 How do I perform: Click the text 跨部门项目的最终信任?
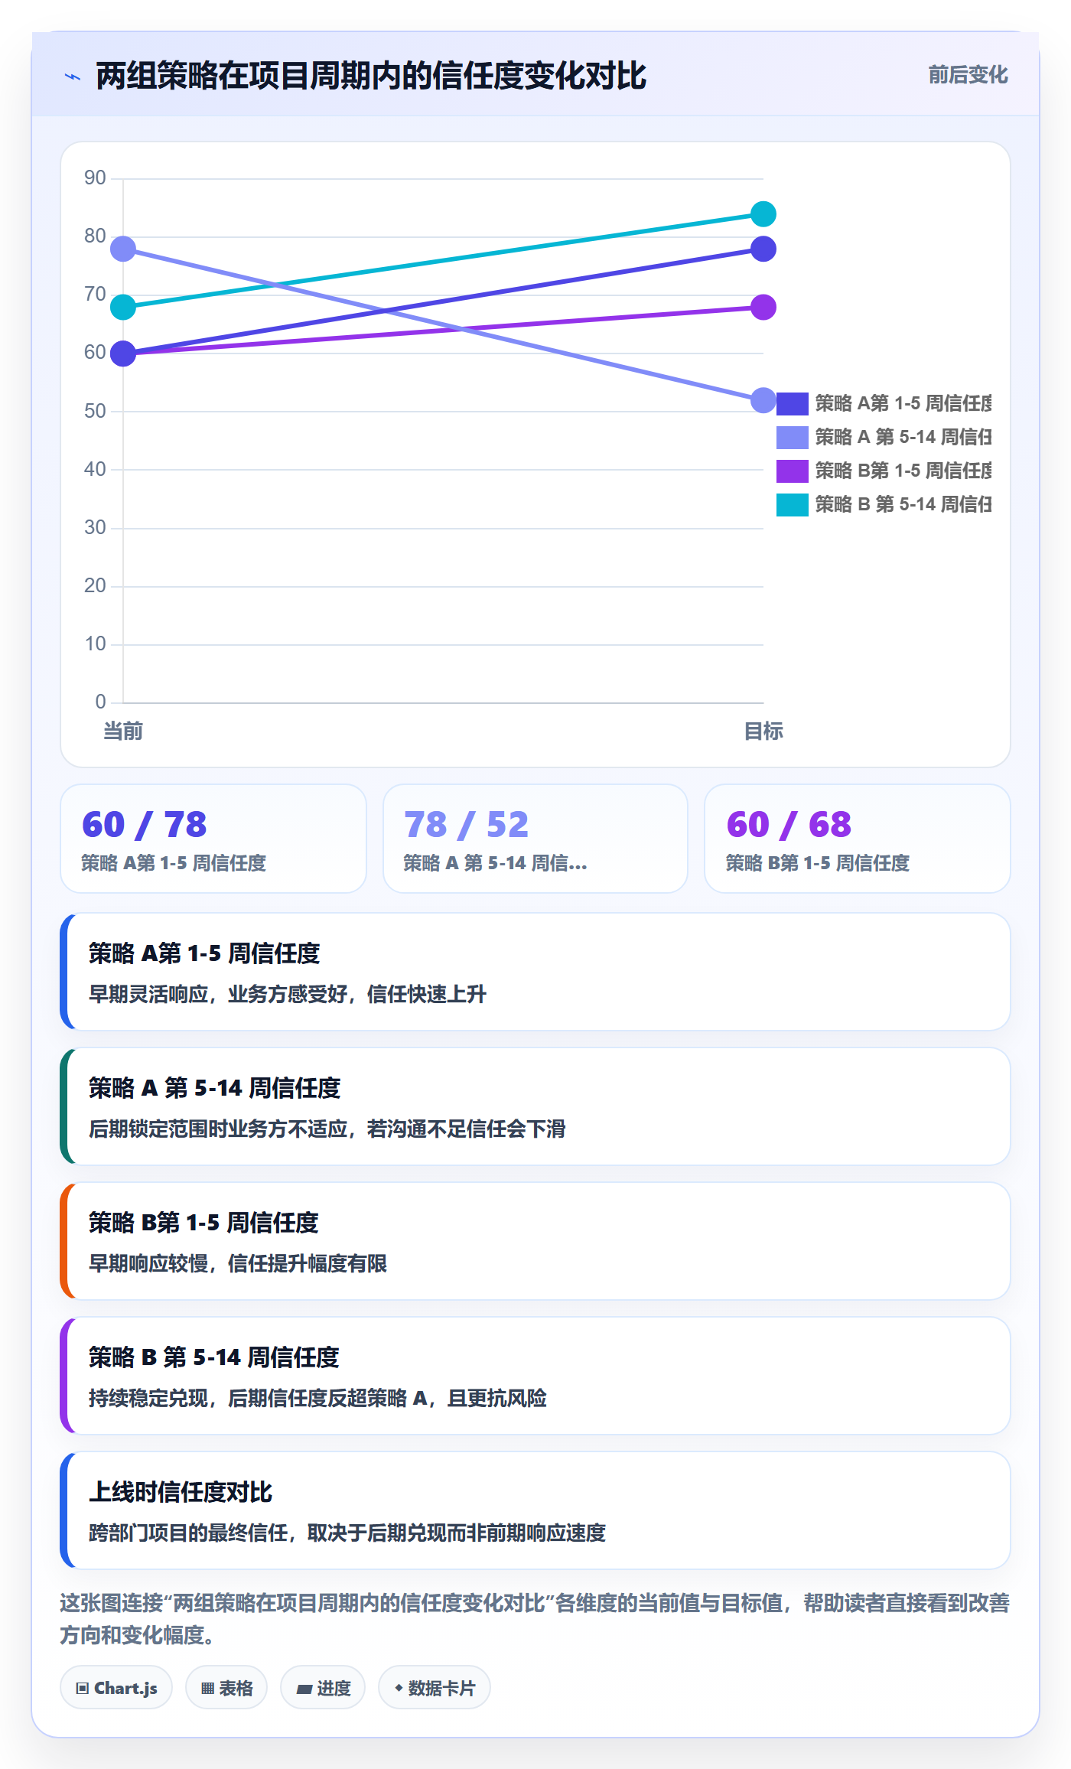[188, 1533]
